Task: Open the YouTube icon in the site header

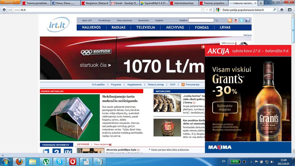Action: point(236,20)
